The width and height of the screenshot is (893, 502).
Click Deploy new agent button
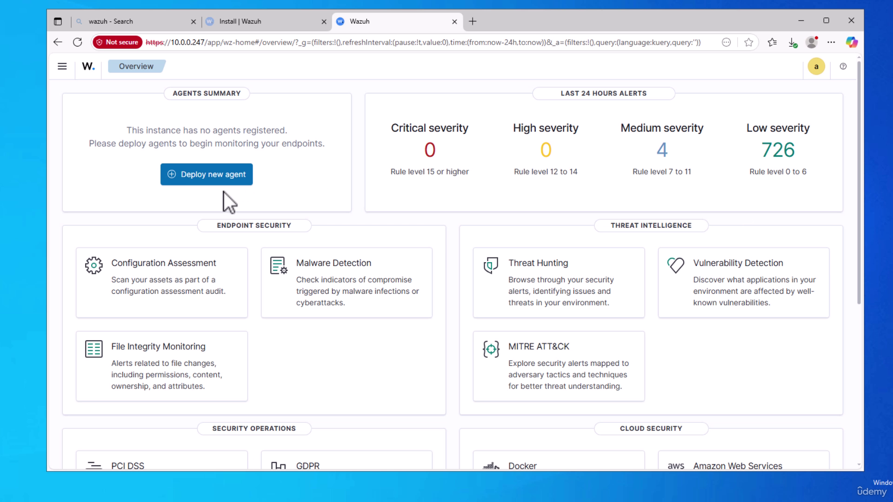pyautogui.click(x=207, y=174)
